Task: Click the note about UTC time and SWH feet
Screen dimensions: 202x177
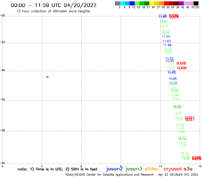Action: pos(57,169)
